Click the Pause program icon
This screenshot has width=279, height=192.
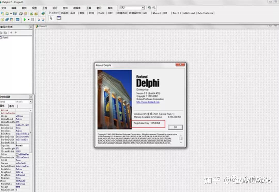pyautogui.click(x=33, y=19)
